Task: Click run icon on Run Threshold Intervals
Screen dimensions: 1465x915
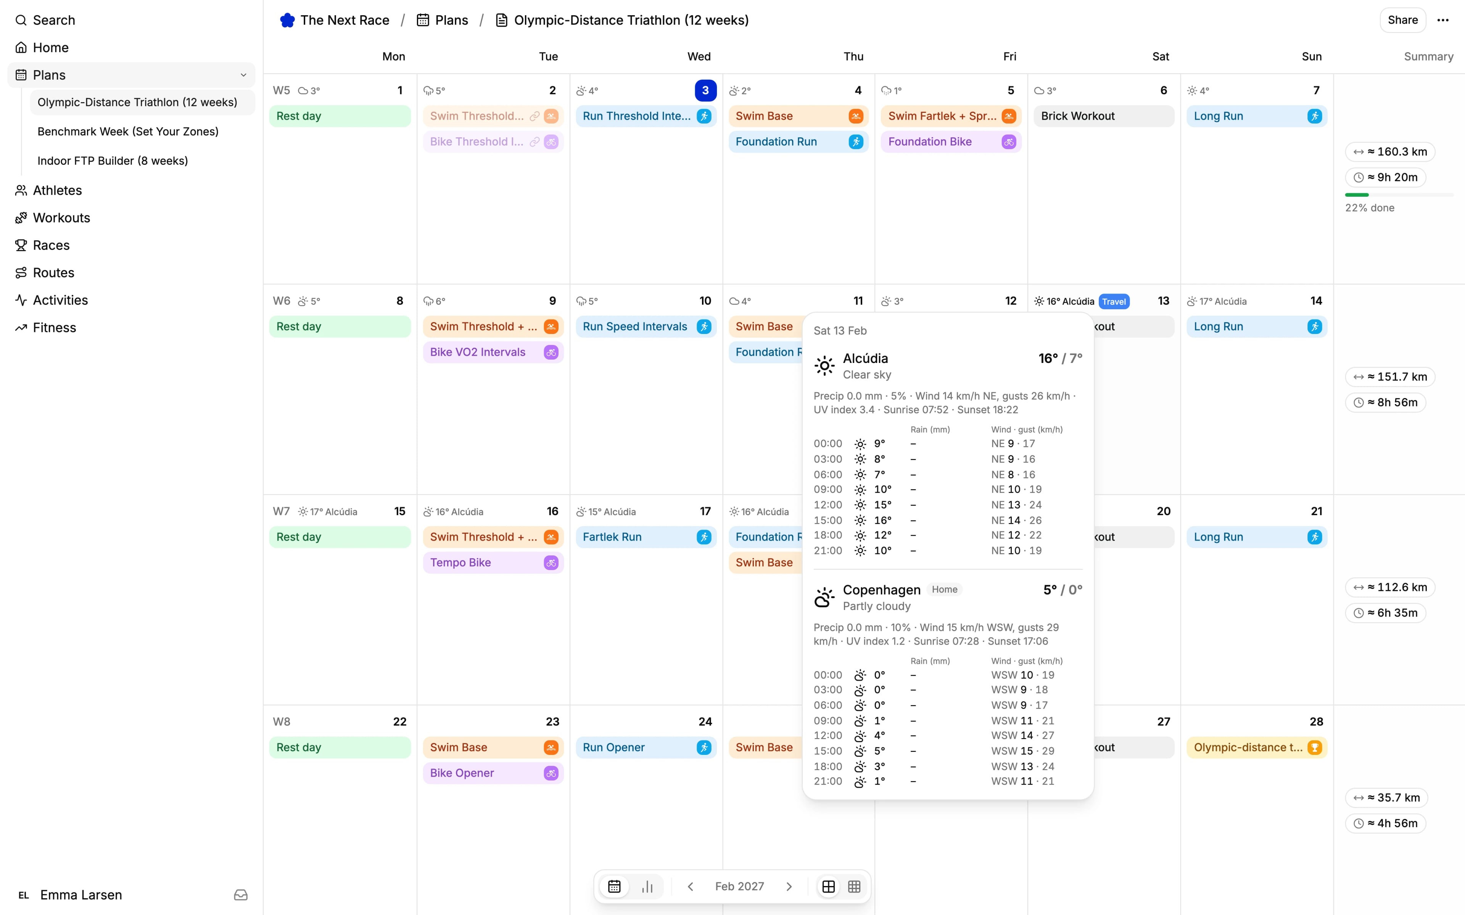Action: pos(704,116)
